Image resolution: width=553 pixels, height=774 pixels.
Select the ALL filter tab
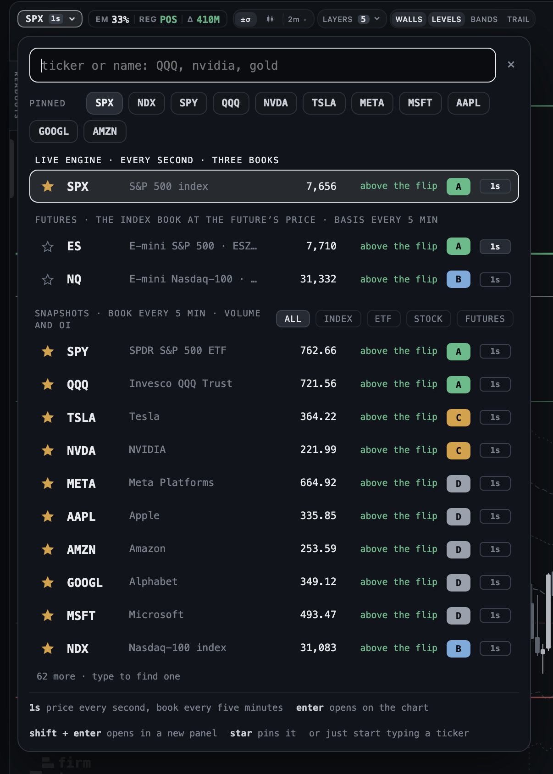(293, 319)
